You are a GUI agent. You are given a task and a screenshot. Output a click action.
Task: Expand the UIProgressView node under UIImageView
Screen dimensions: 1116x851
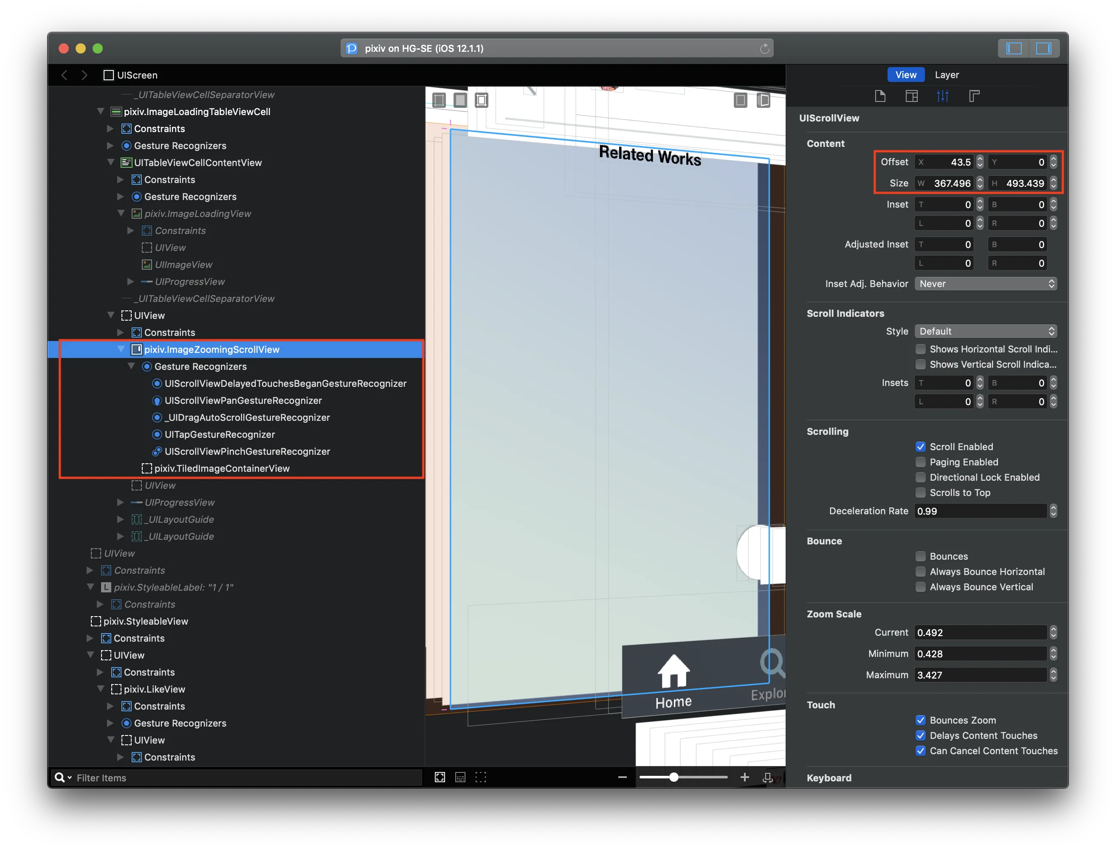(x=131, y=282)
